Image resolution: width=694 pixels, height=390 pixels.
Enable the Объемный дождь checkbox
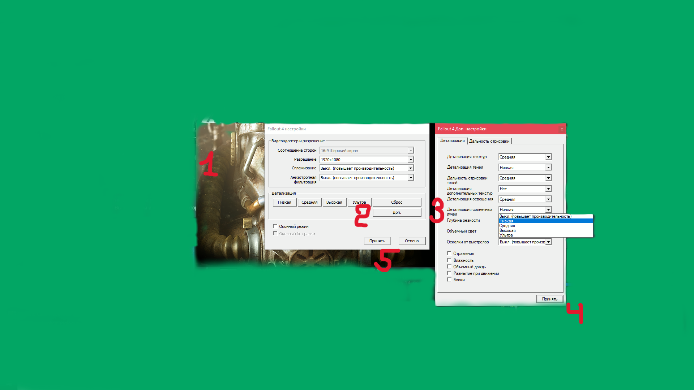click(x=449, y=266)
